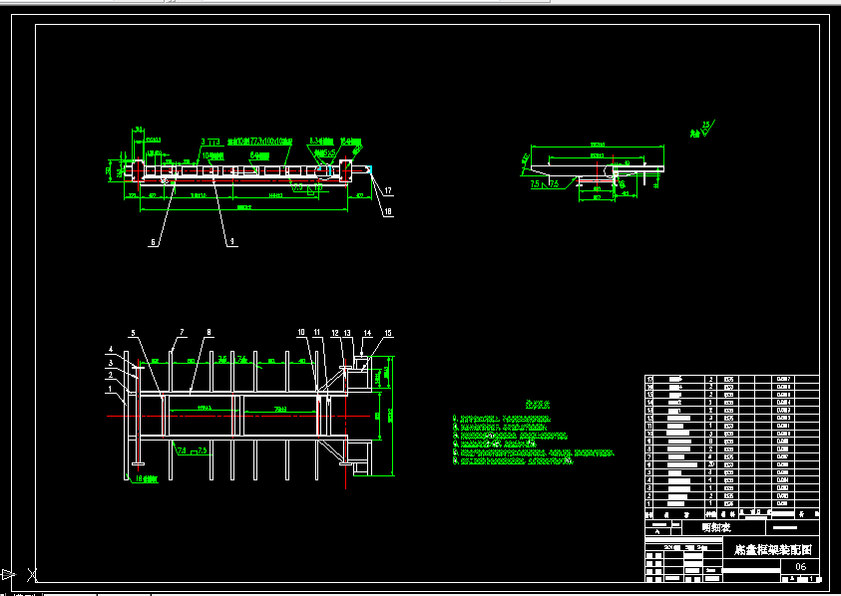Click drawing number 06 in the title block

(x=801, y=566)
